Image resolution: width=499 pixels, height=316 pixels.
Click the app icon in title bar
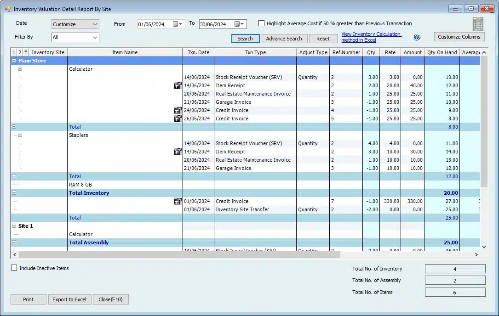(x=8, y=9)
